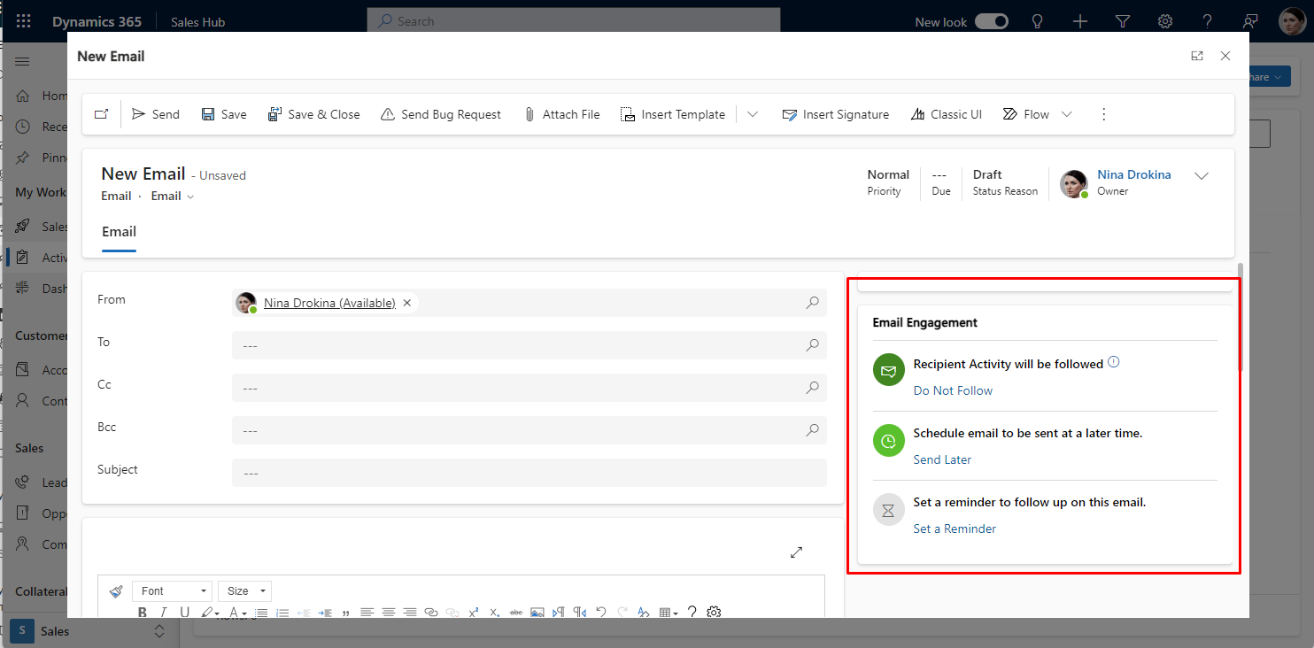
Task: Open owner Nina Drokina link
Action: coord(1134,174)
